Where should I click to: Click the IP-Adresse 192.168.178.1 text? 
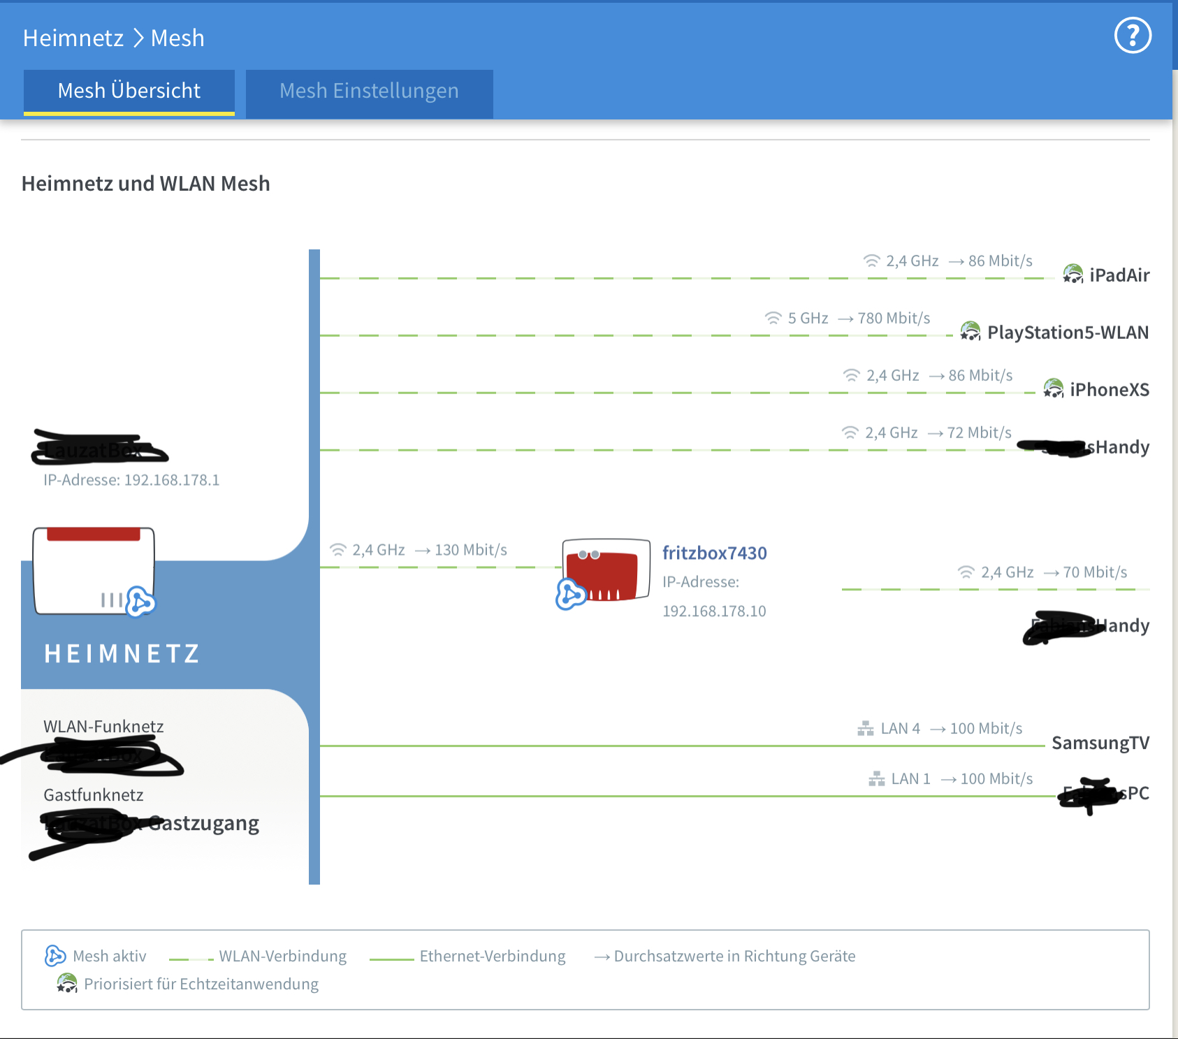coord(131,480)
